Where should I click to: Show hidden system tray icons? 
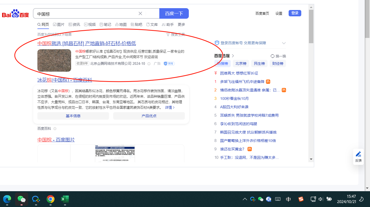[x=245, y=199]
